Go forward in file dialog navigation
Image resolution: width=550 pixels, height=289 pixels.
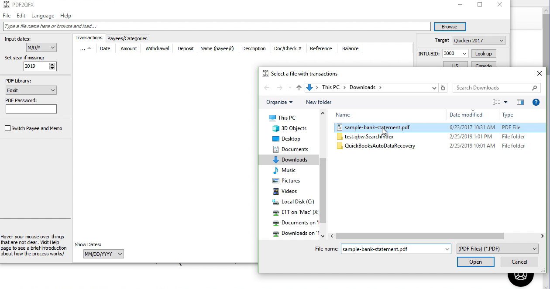click(280, 88)
